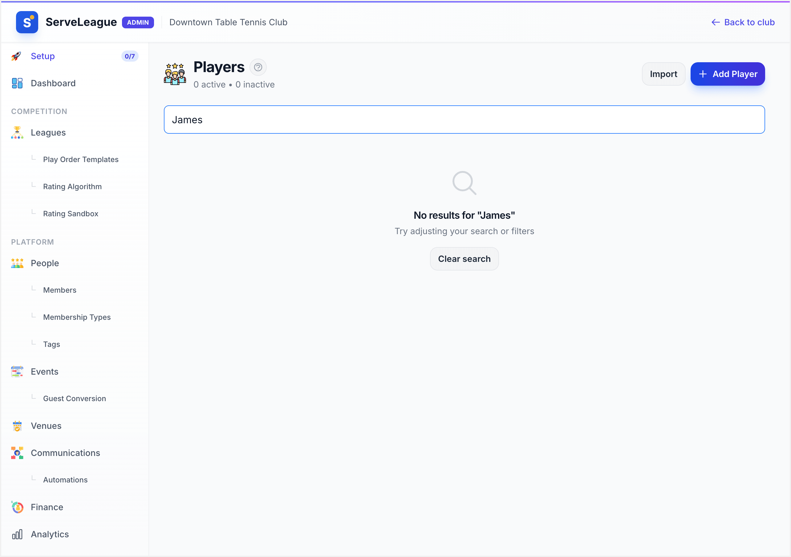This screenshot has height=557, width=791.
Task: Click the Downtown Table Tennis Club name
Action: click(228, 22)
